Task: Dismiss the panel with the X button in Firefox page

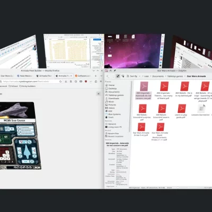Action: coord(99,94)
